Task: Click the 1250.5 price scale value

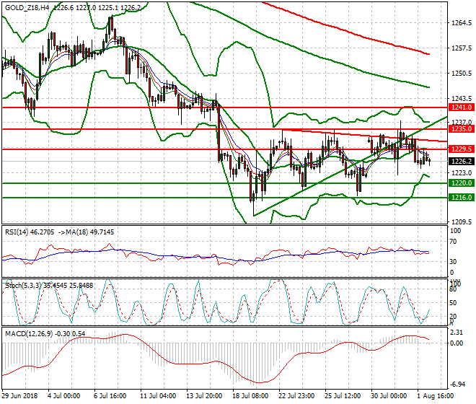Action: [x=462, y=74]
